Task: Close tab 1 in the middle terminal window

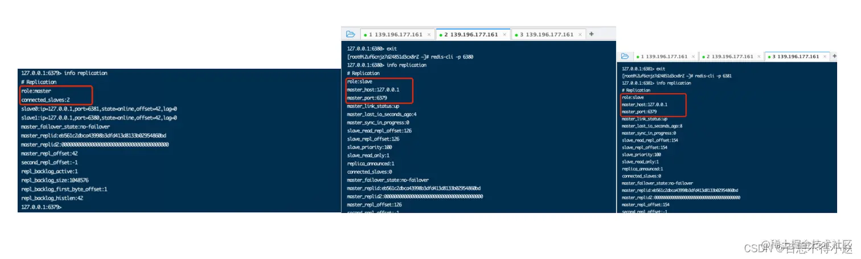Action: 429,35
